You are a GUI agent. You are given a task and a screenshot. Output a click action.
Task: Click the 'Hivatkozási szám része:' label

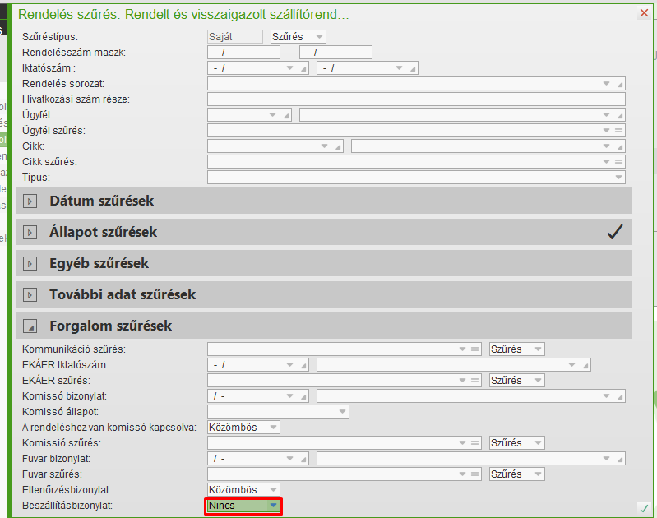pyautogui.click(x=76, y=99)
